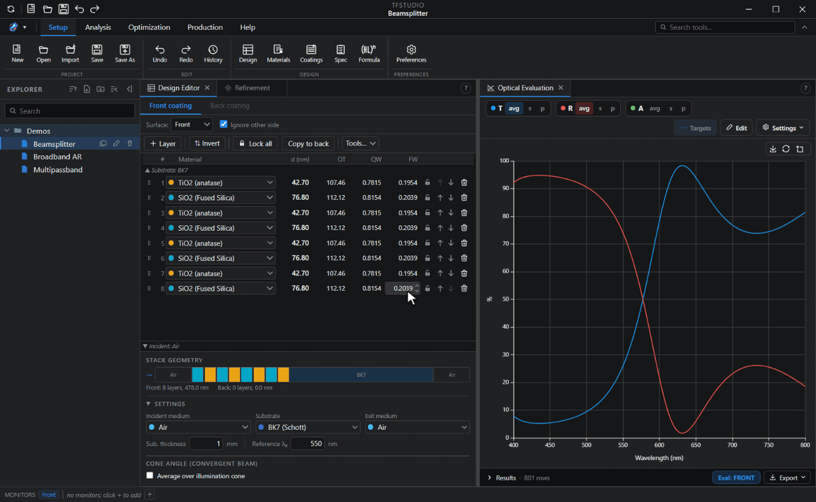816x502 pixels.
Task: Toggle the R s-polarization curve
Action: click(x=600, y=108)
